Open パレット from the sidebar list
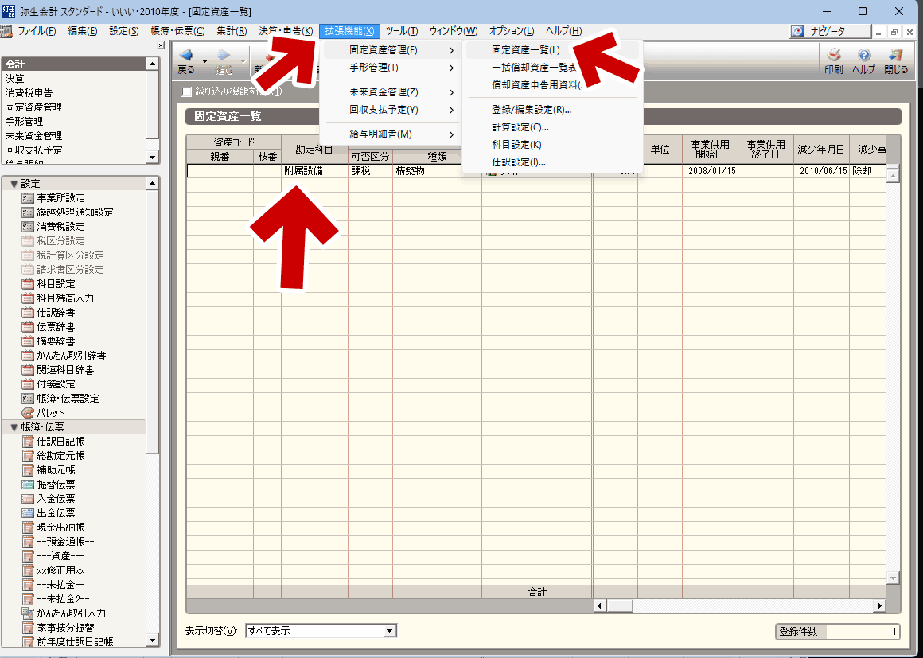Viewport: 923px width, 658px height. point(50,413)
